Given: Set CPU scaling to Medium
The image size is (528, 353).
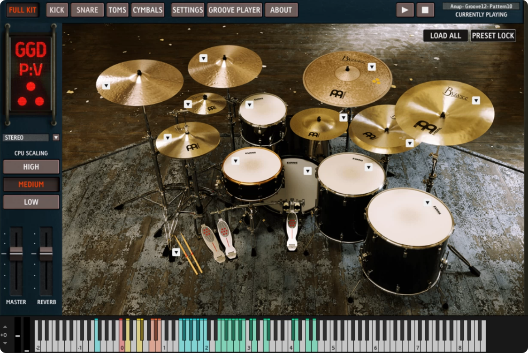Looking at the screenshot, I should point(31,184).
